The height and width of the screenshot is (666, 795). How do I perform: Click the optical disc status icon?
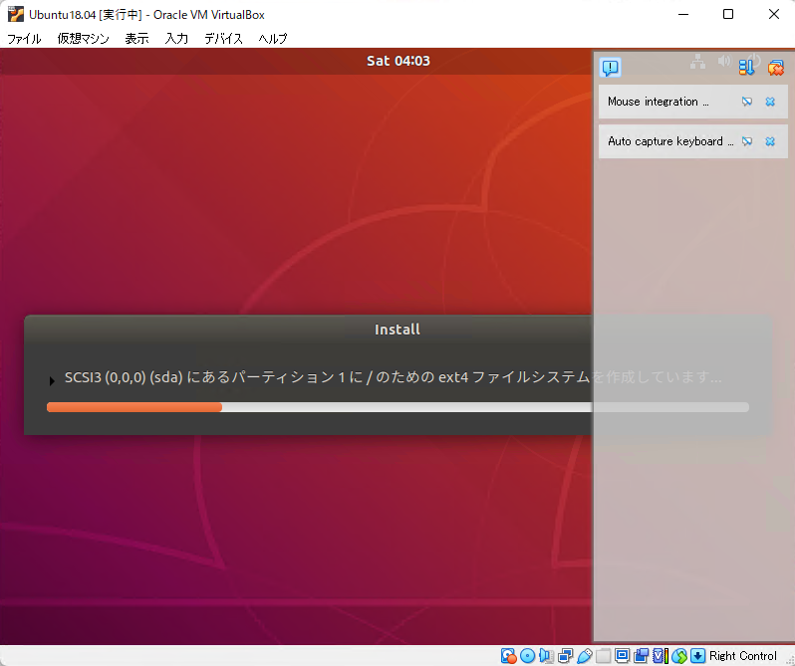coord(527,656)
